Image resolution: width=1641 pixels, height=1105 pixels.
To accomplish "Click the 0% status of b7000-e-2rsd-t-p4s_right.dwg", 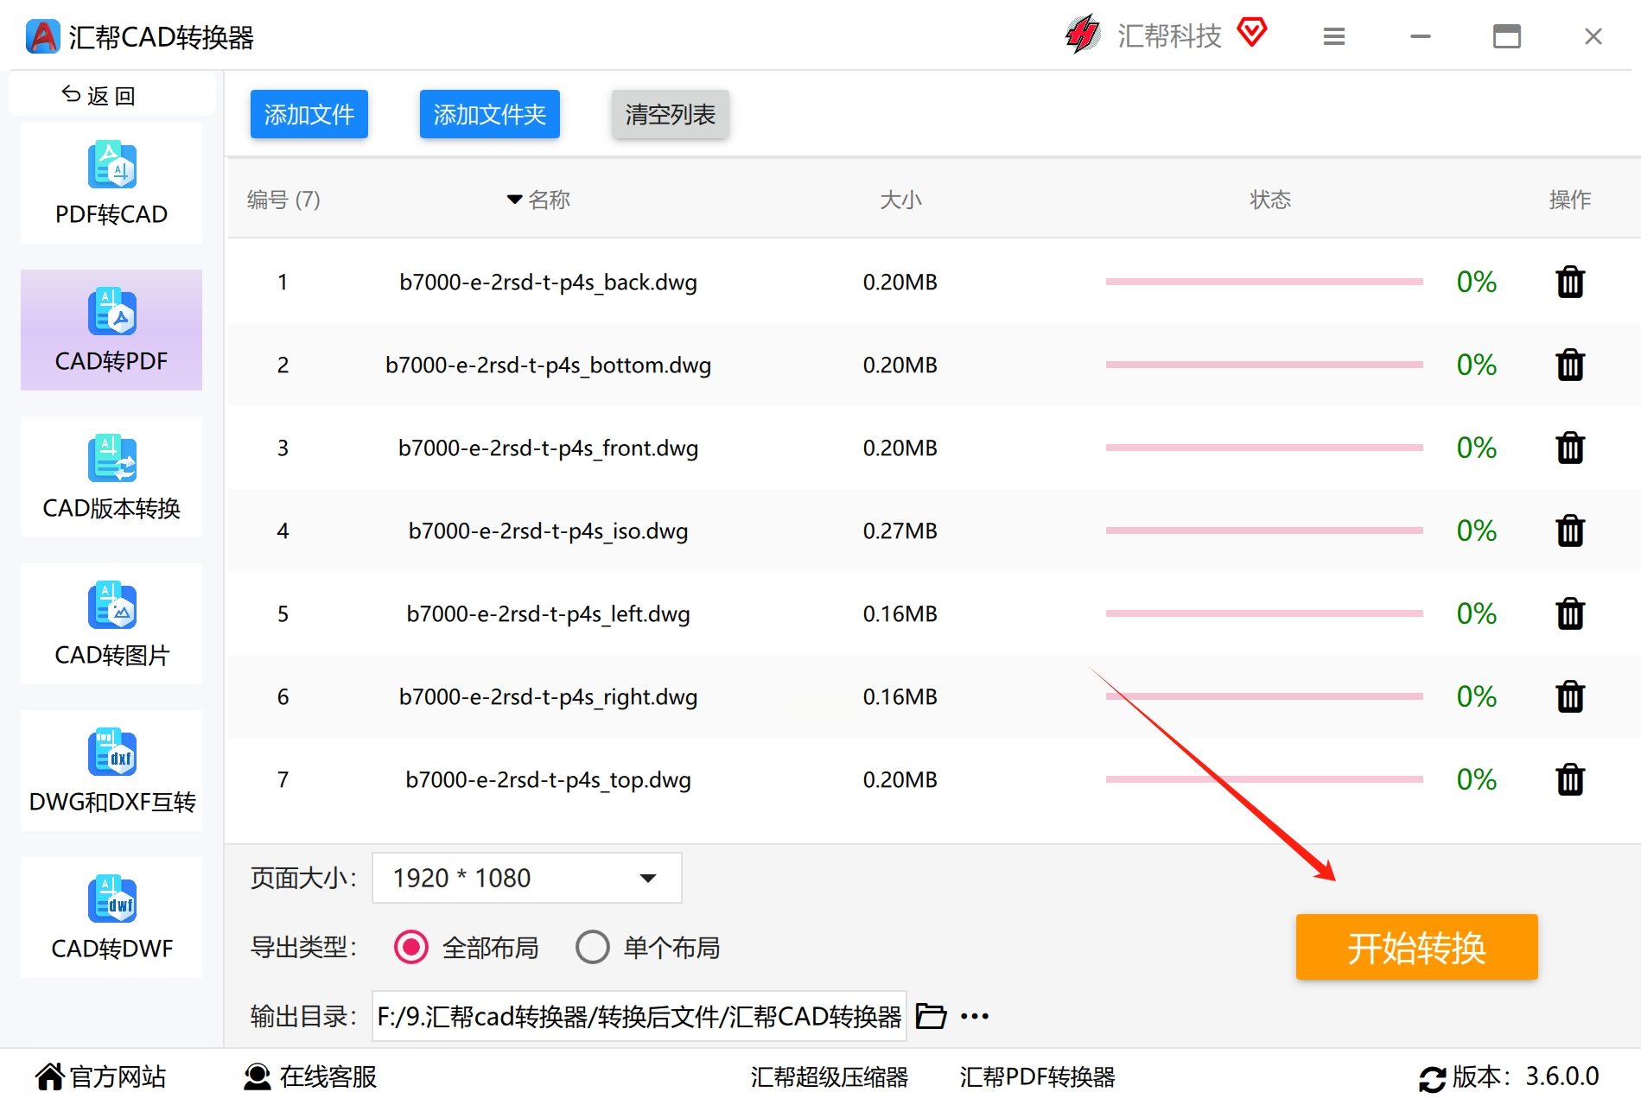I will point(1477,696).
